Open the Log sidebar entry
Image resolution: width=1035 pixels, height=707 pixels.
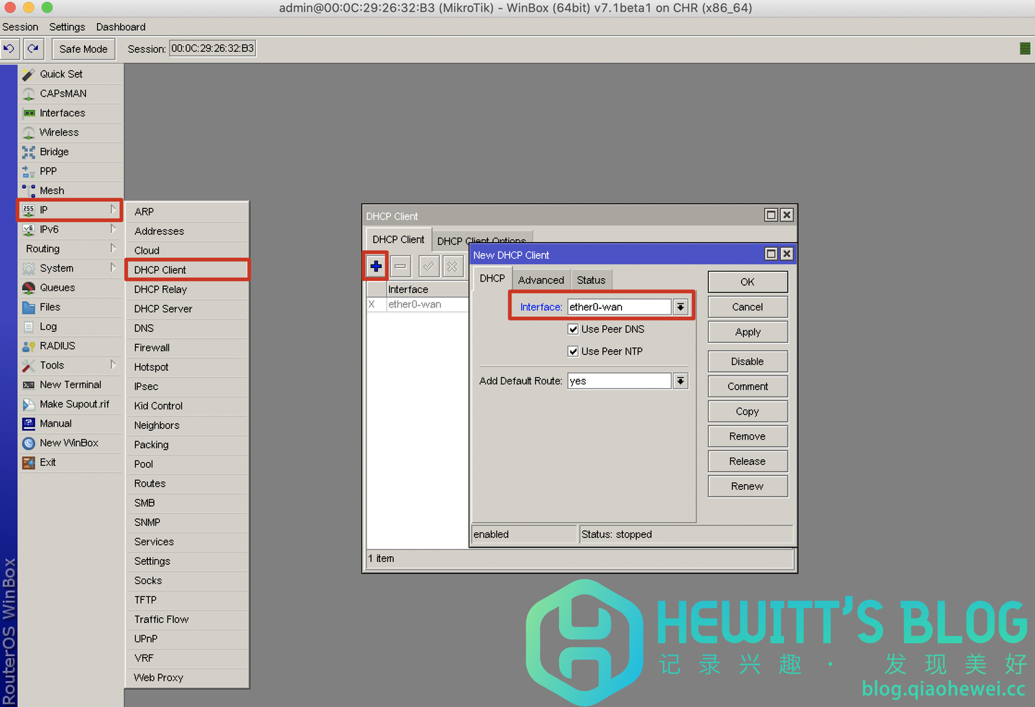[x=70, y=326]
